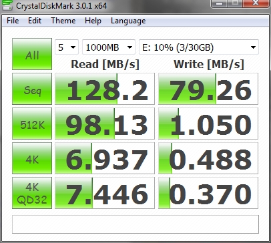Open the E: drive selection dropdown
The width and height of the screenshot is (271, 243).
(199, 47)
